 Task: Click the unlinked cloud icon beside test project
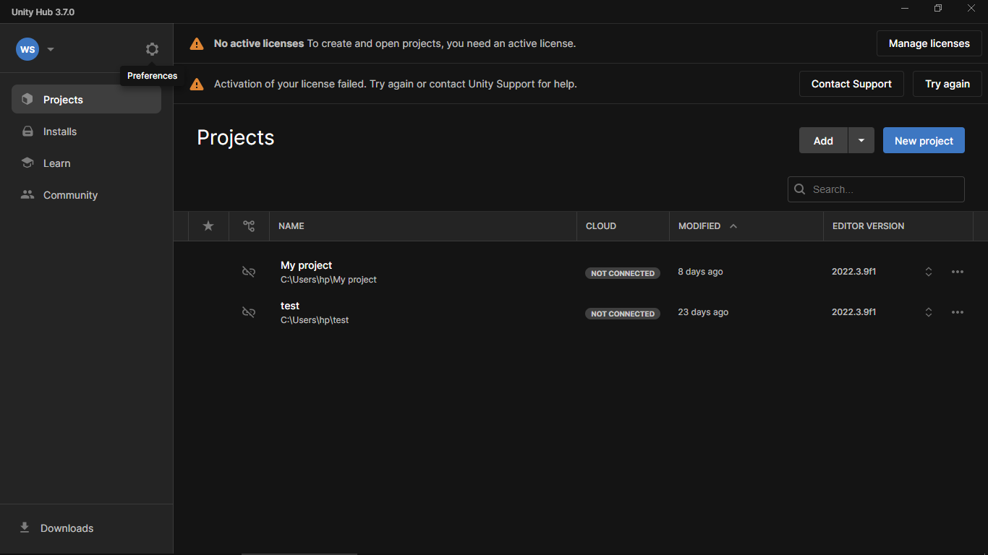pos(249,312)
